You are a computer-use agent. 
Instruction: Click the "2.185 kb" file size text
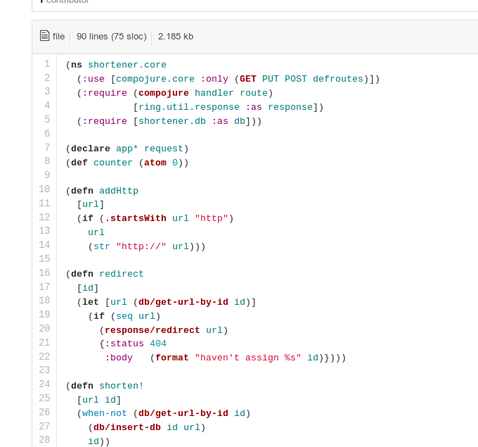pyautogui.click(x=176, y=36)
